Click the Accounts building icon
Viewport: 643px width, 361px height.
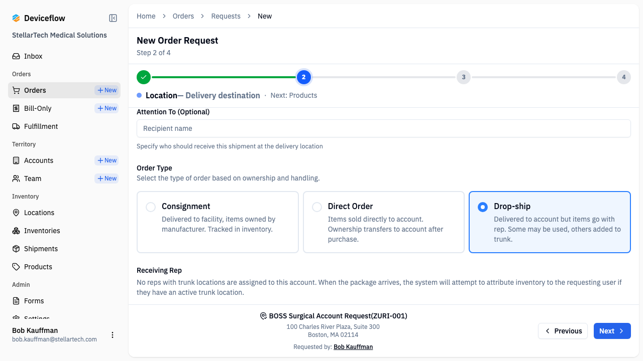coord(16,160)
